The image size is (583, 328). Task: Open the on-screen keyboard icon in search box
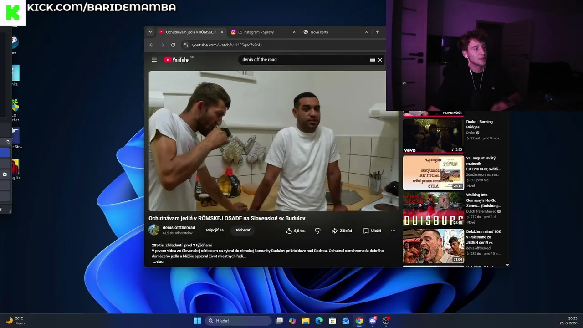coord(372,60)
